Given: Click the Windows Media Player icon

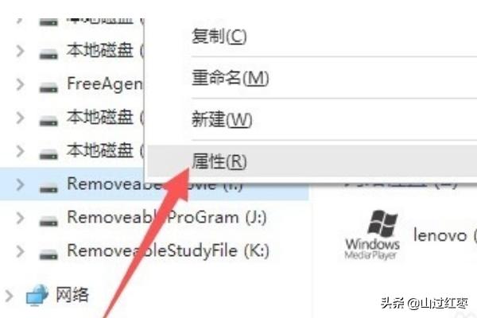Looking at the screenshot, I should [372, 235].
